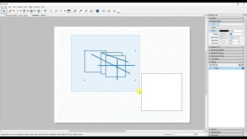The height and width of the screenshot is (139, 247).
Task: Pick the Style eyedropper tool
Action: click(81, 11)
